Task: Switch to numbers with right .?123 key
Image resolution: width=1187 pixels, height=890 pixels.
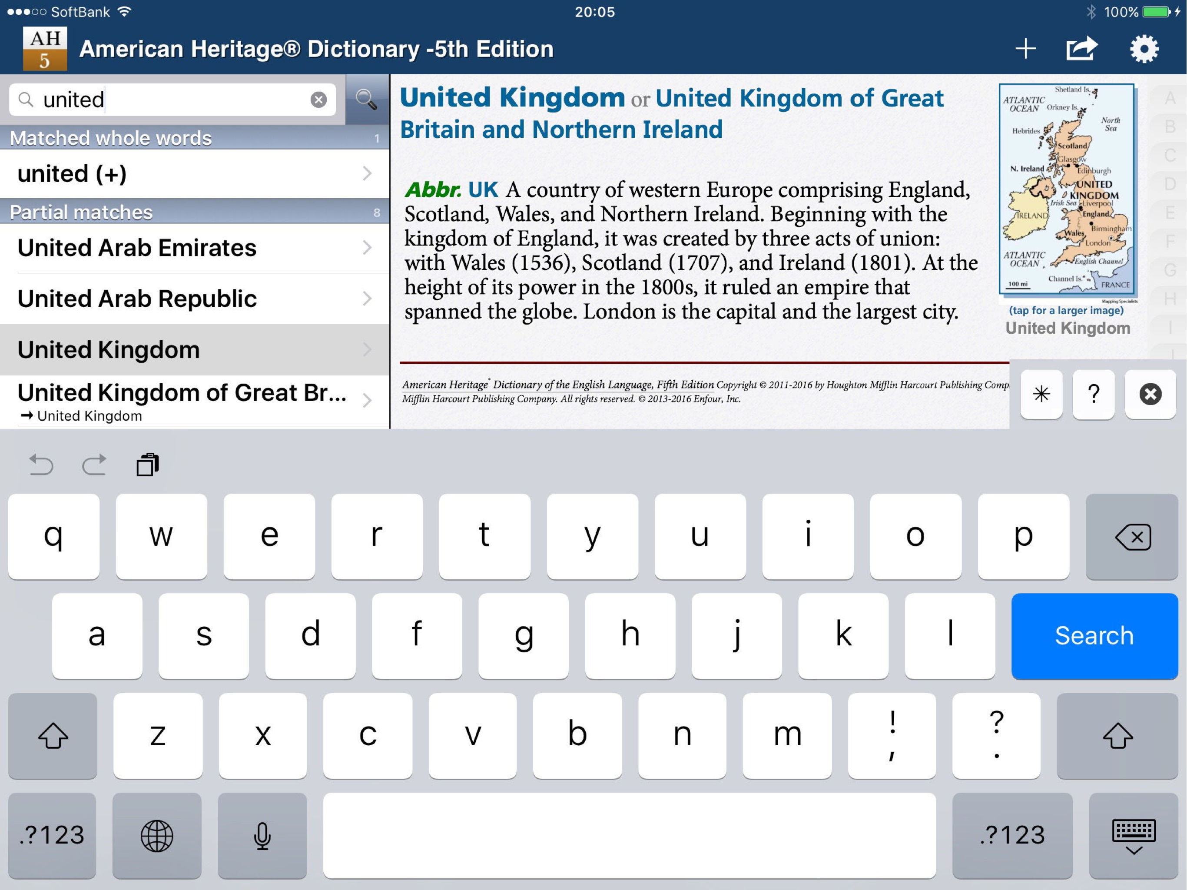Action: coord(1013,835)
